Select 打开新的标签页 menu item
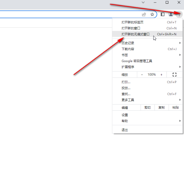 (x=147, y=22)
